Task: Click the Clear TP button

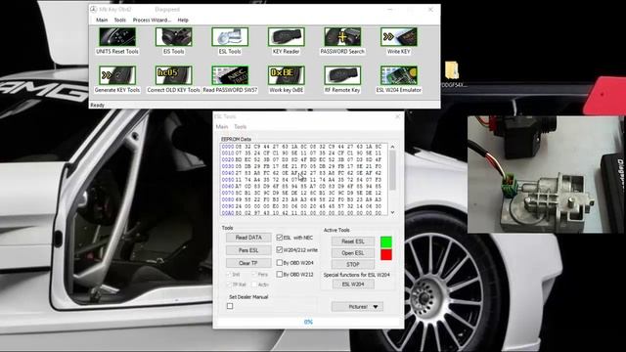Action: tap(248, 263)
